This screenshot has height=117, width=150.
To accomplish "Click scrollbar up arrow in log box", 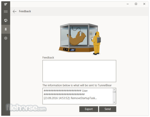I will [114, 90].
